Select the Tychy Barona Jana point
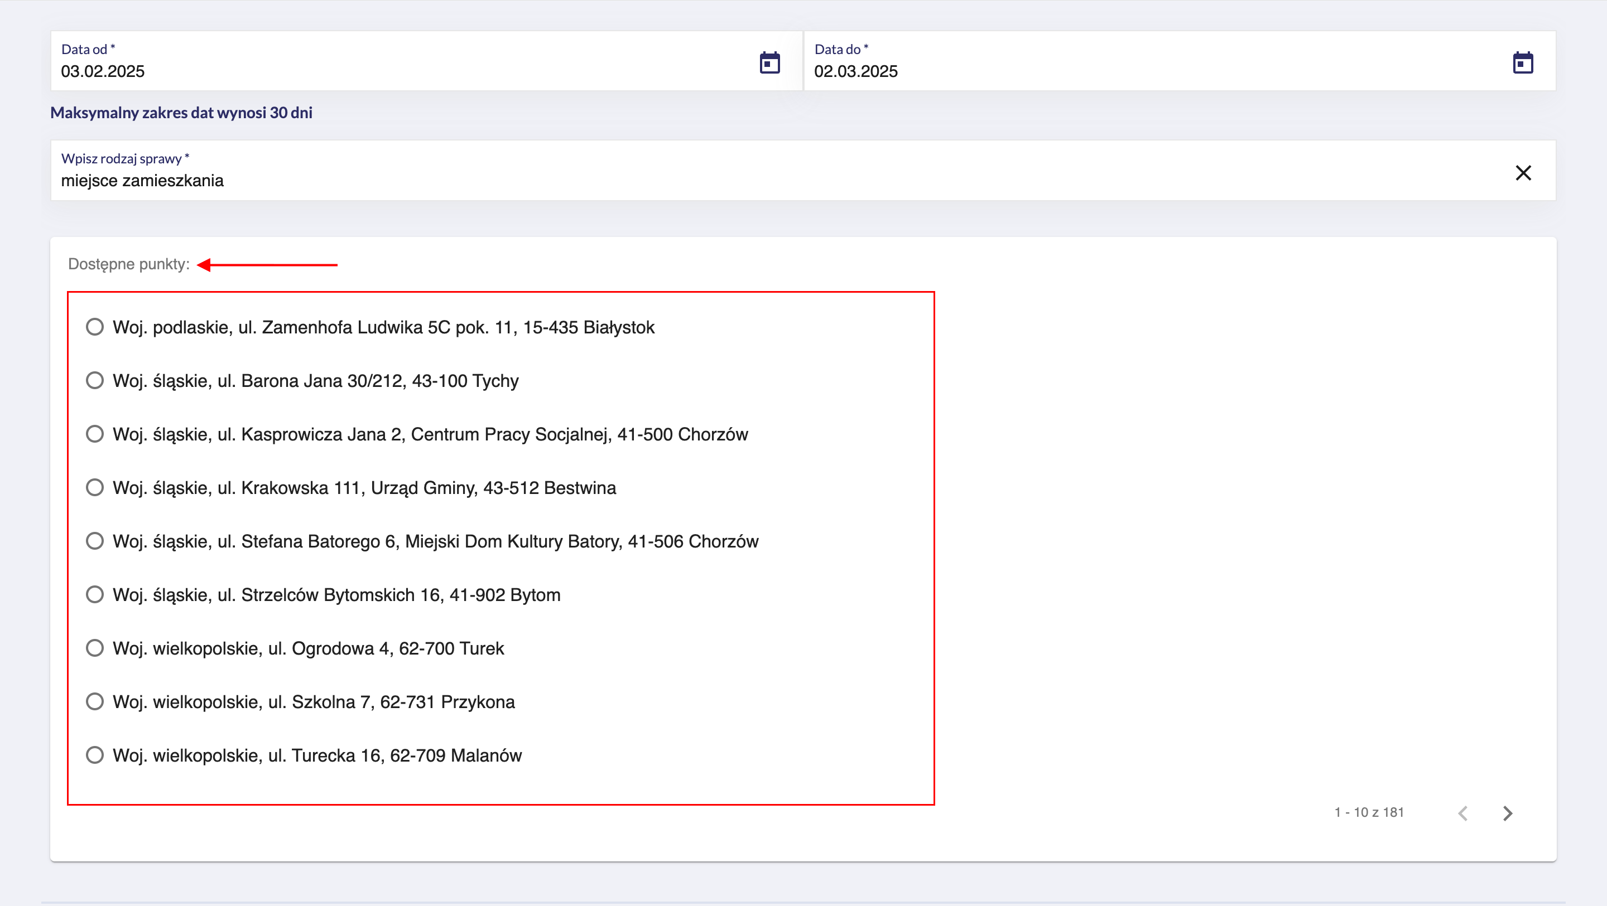Image resolution: width=1607 pixels, height=906 pixels. pyautogui.click(x=95, y=380)
